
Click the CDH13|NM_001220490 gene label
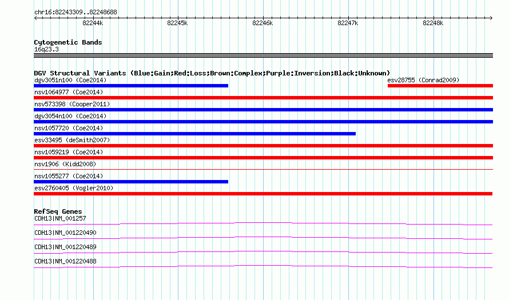[x=65, y=233]
